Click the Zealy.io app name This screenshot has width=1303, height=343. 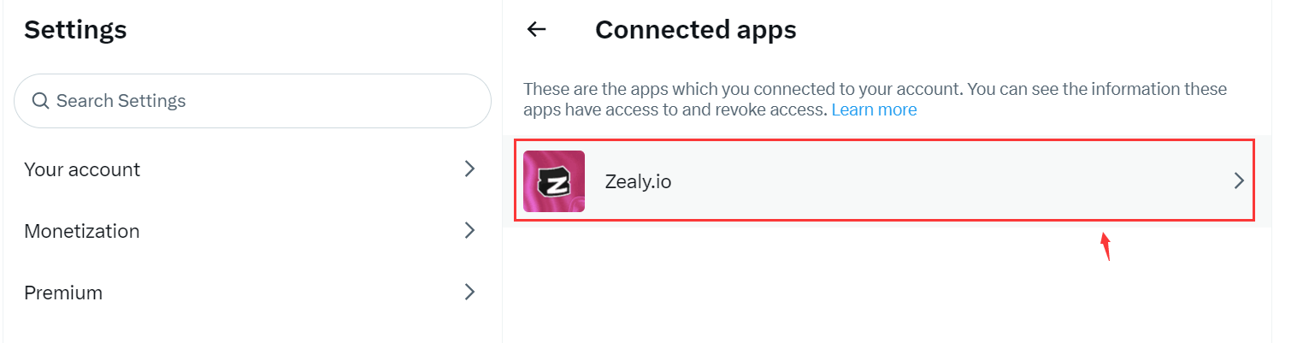point(638,181)
